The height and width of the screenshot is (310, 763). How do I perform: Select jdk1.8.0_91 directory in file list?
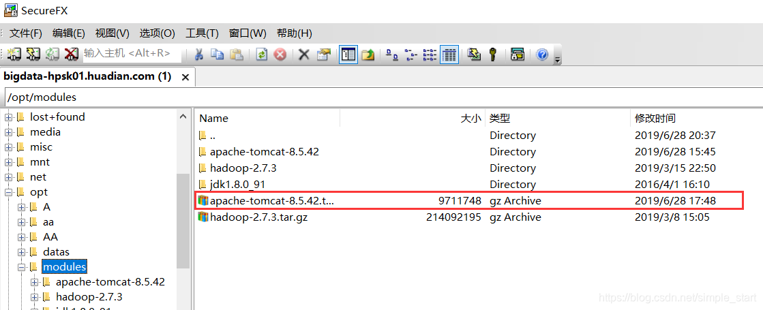tap(479, 185)
